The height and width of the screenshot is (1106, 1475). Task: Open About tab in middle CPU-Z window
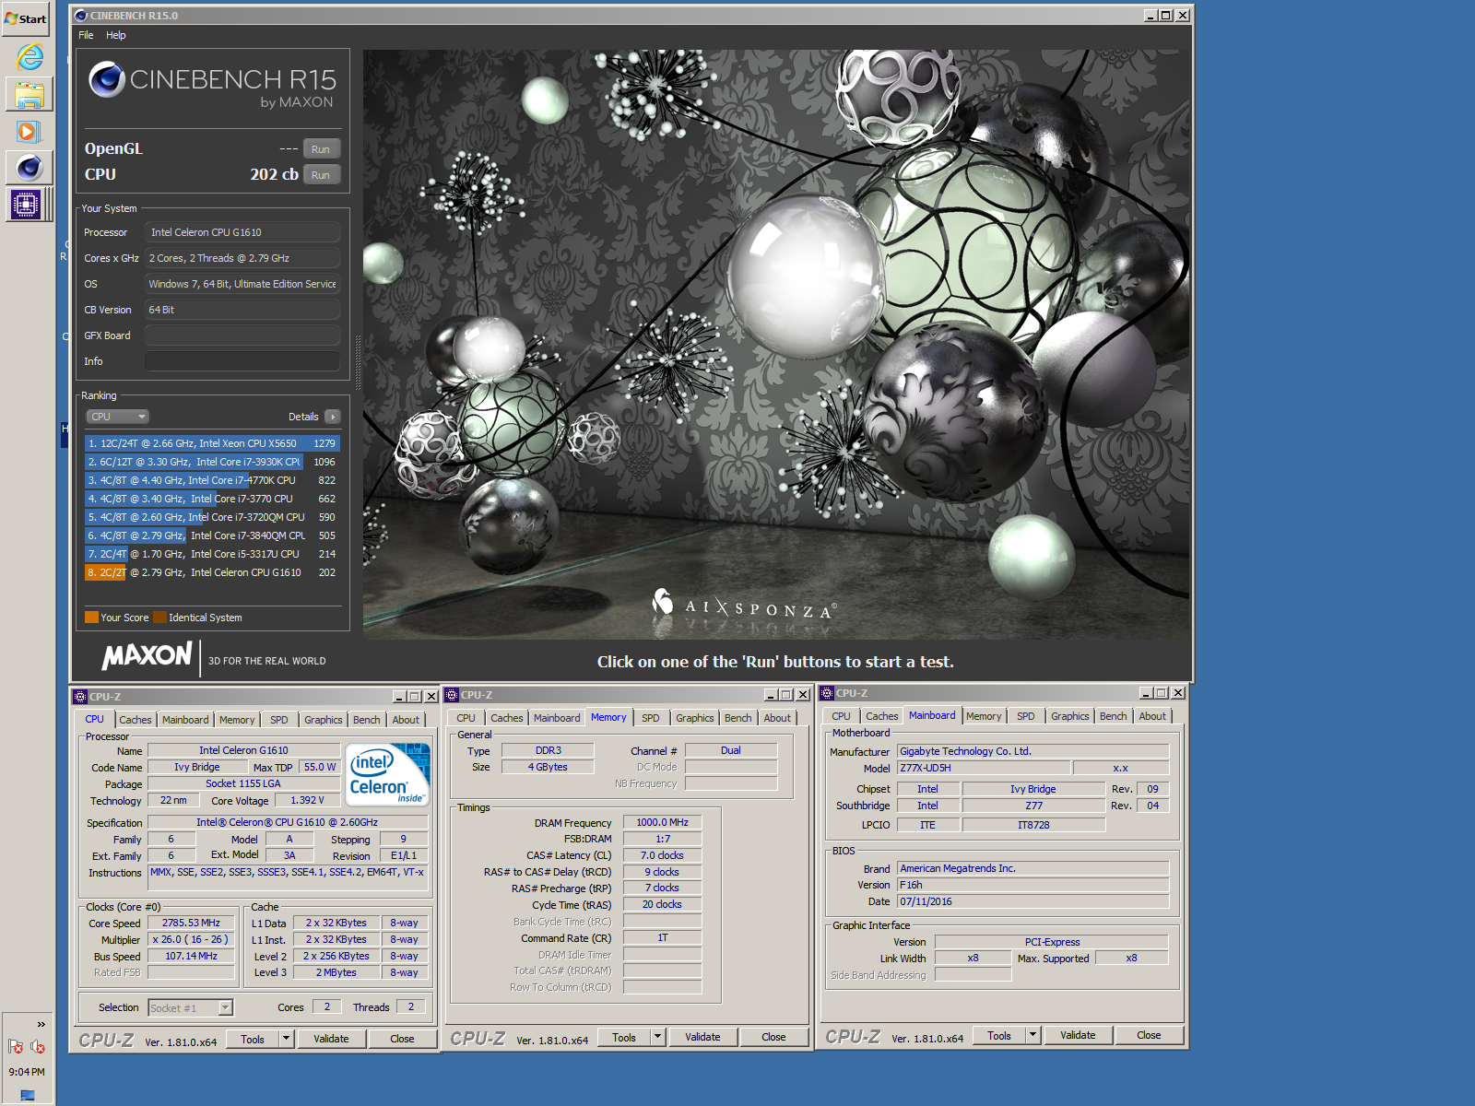point(777,718)
